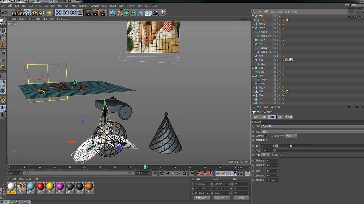Add a cube primitive object
Viewport: 364px width, 204px height.
(x=113, y=13)
